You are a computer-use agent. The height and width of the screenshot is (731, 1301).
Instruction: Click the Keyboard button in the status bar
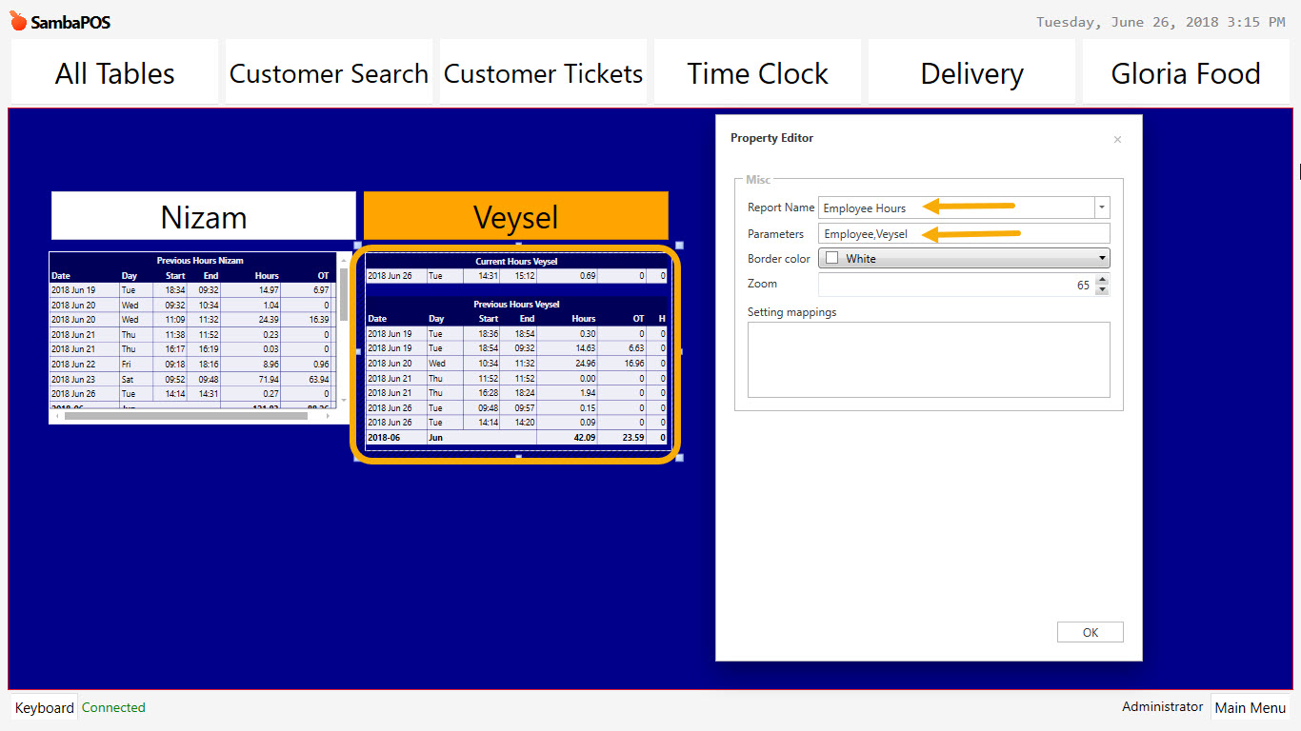click(44, 707)
